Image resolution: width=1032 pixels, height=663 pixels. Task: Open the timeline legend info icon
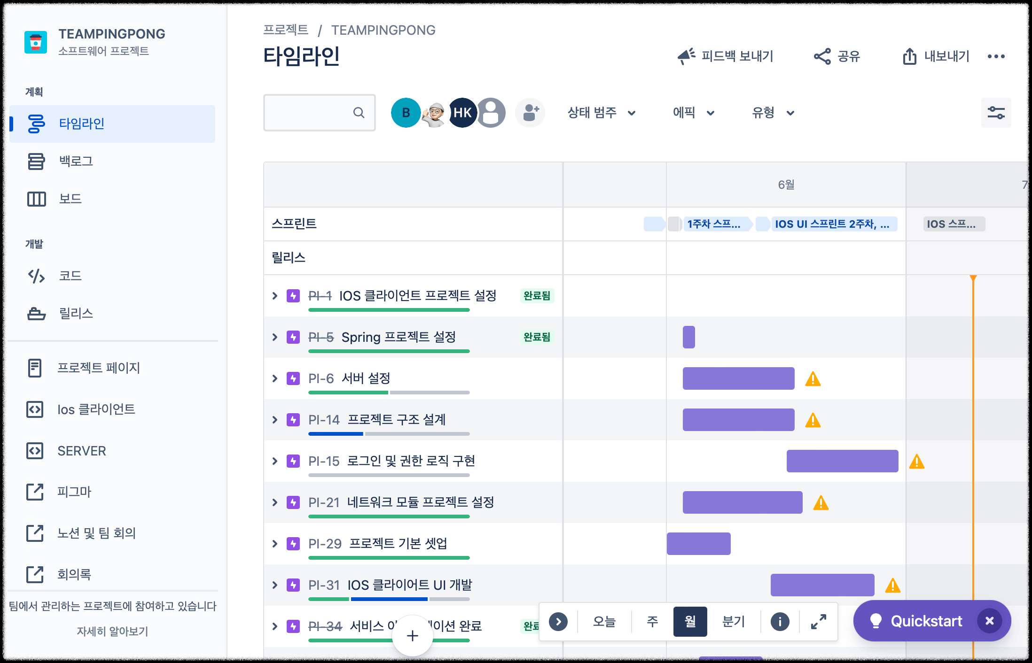[780, 622]
